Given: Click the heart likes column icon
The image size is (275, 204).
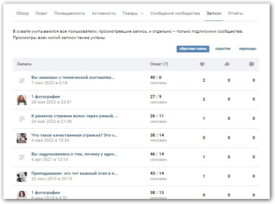Looking at the screenshot, I should click(x=202, y=64).
